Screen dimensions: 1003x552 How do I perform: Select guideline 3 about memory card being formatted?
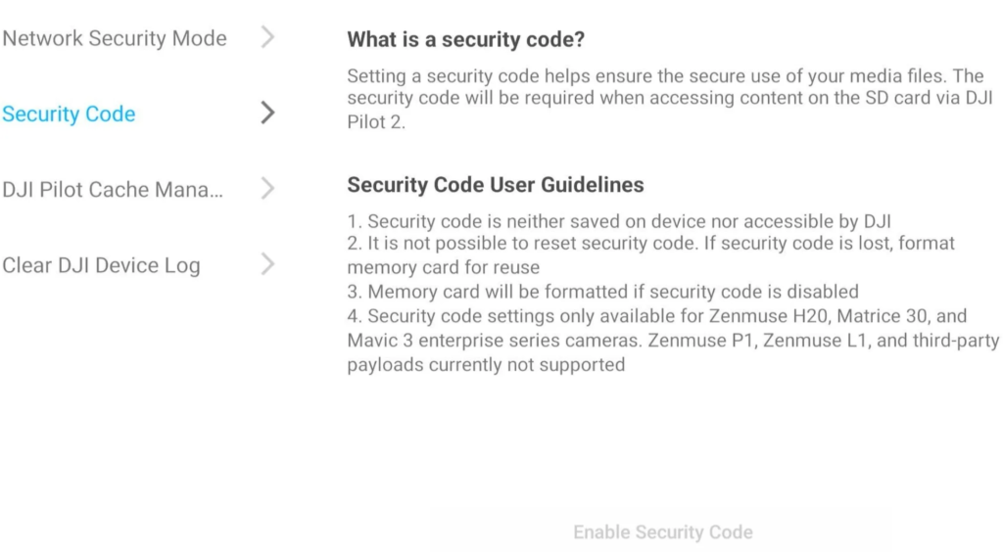603,292
